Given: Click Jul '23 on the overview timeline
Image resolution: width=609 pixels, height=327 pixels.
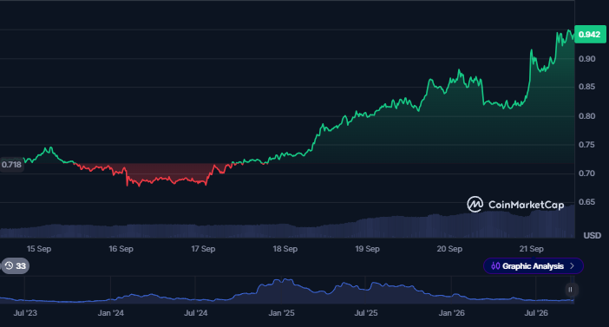Looking at the screenshot, I should (25, 313).
